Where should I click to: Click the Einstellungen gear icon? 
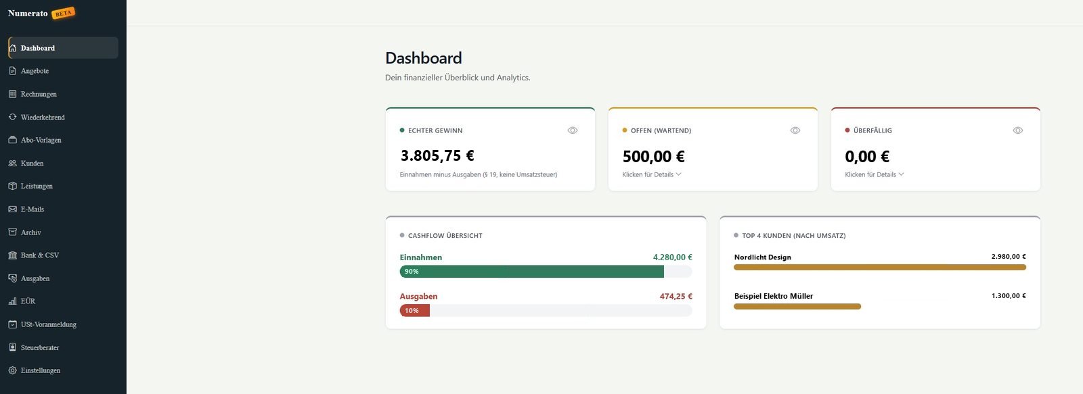point(12,370)
